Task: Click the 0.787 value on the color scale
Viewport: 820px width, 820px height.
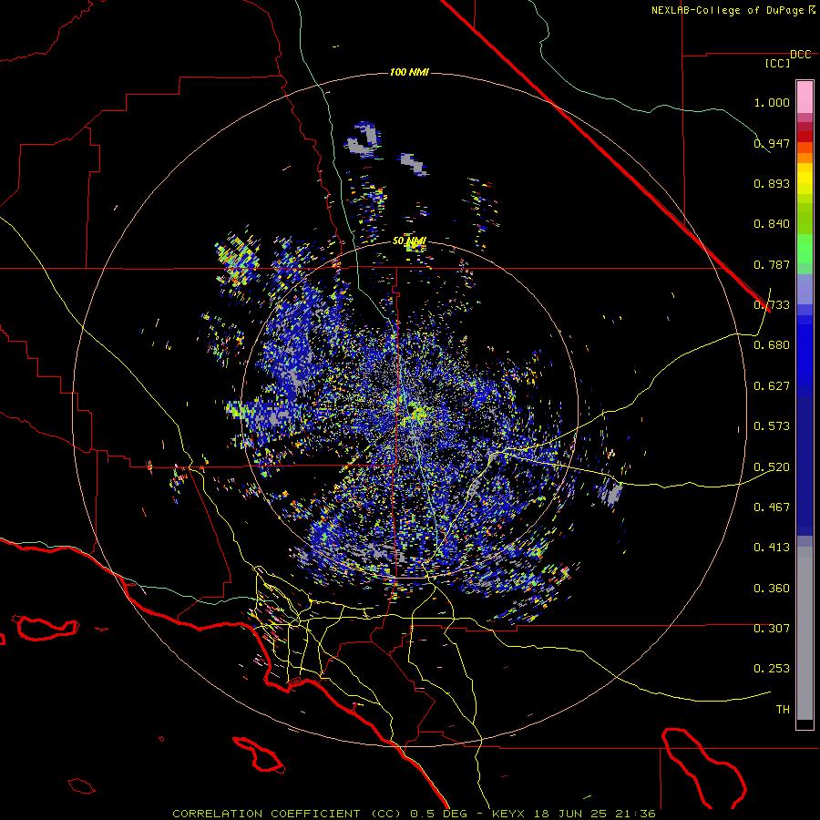Action: [x=772, y=264]
